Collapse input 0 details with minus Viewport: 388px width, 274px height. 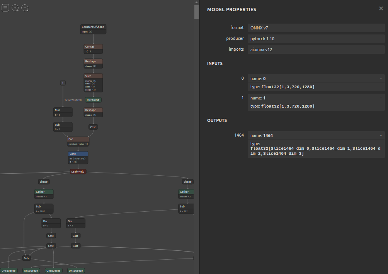[x=381, y=79]
